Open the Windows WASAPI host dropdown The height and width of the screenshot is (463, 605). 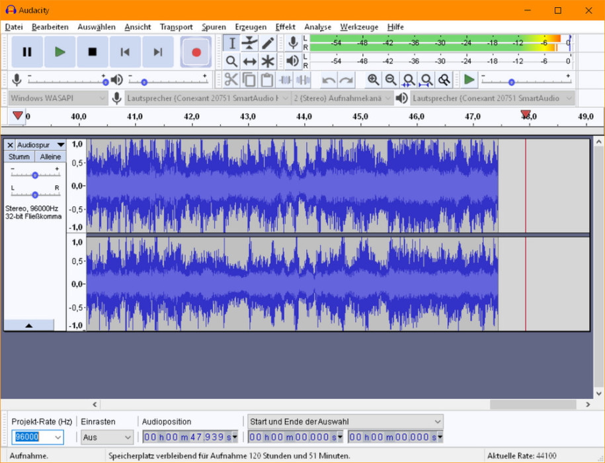pyautogui.click(x=58, y=99)
